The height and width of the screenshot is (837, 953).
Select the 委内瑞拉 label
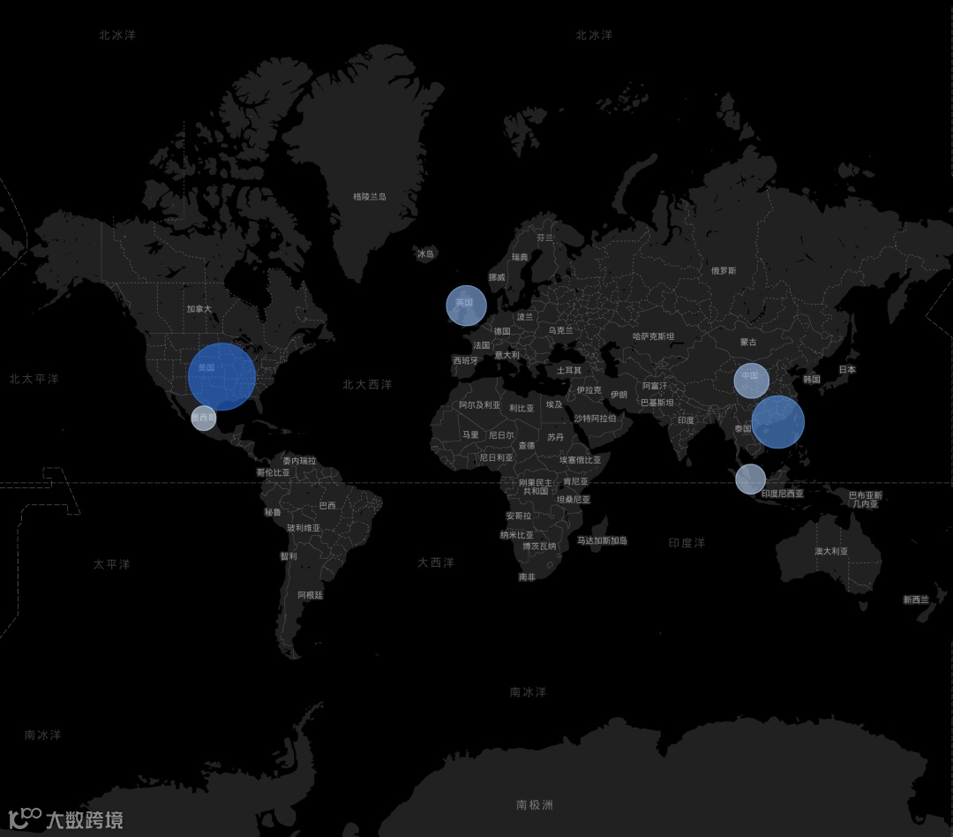(x=300, y=461)
